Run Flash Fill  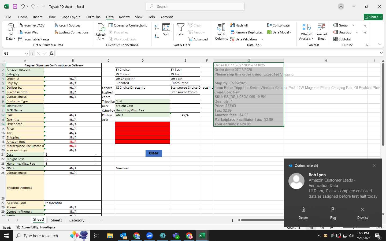pyautogui.click(x=239, y=25)
